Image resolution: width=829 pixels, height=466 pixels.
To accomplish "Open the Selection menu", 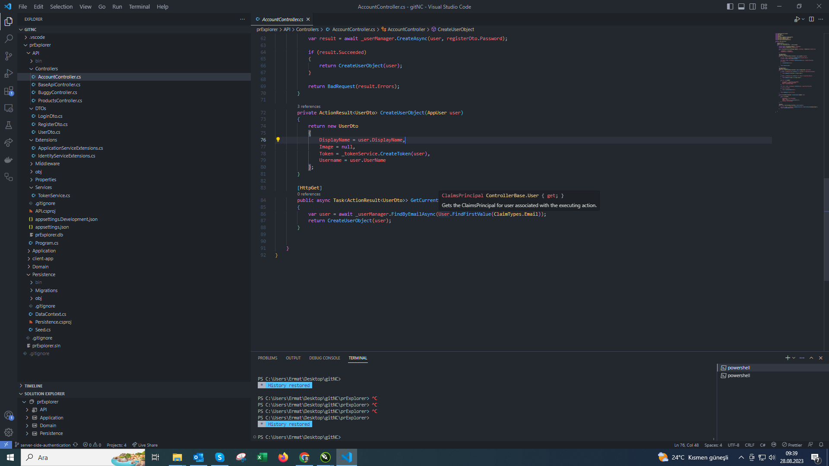I will pos(61,6).
